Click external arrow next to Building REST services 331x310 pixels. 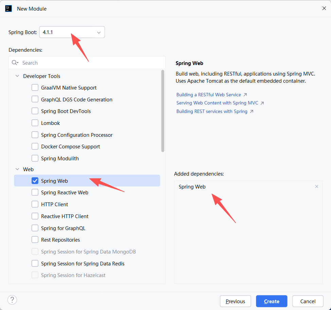(251, 111)
